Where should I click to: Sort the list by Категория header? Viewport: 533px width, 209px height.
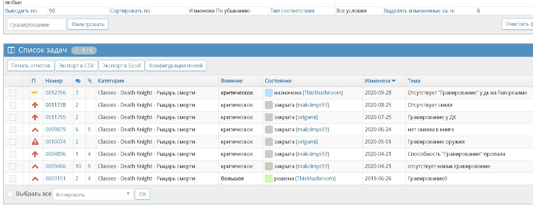111,81
